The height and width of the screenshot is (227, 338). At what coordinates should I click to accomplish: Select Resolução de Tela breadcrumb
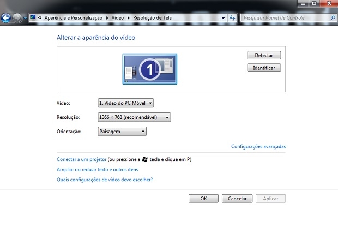point(152,17)
